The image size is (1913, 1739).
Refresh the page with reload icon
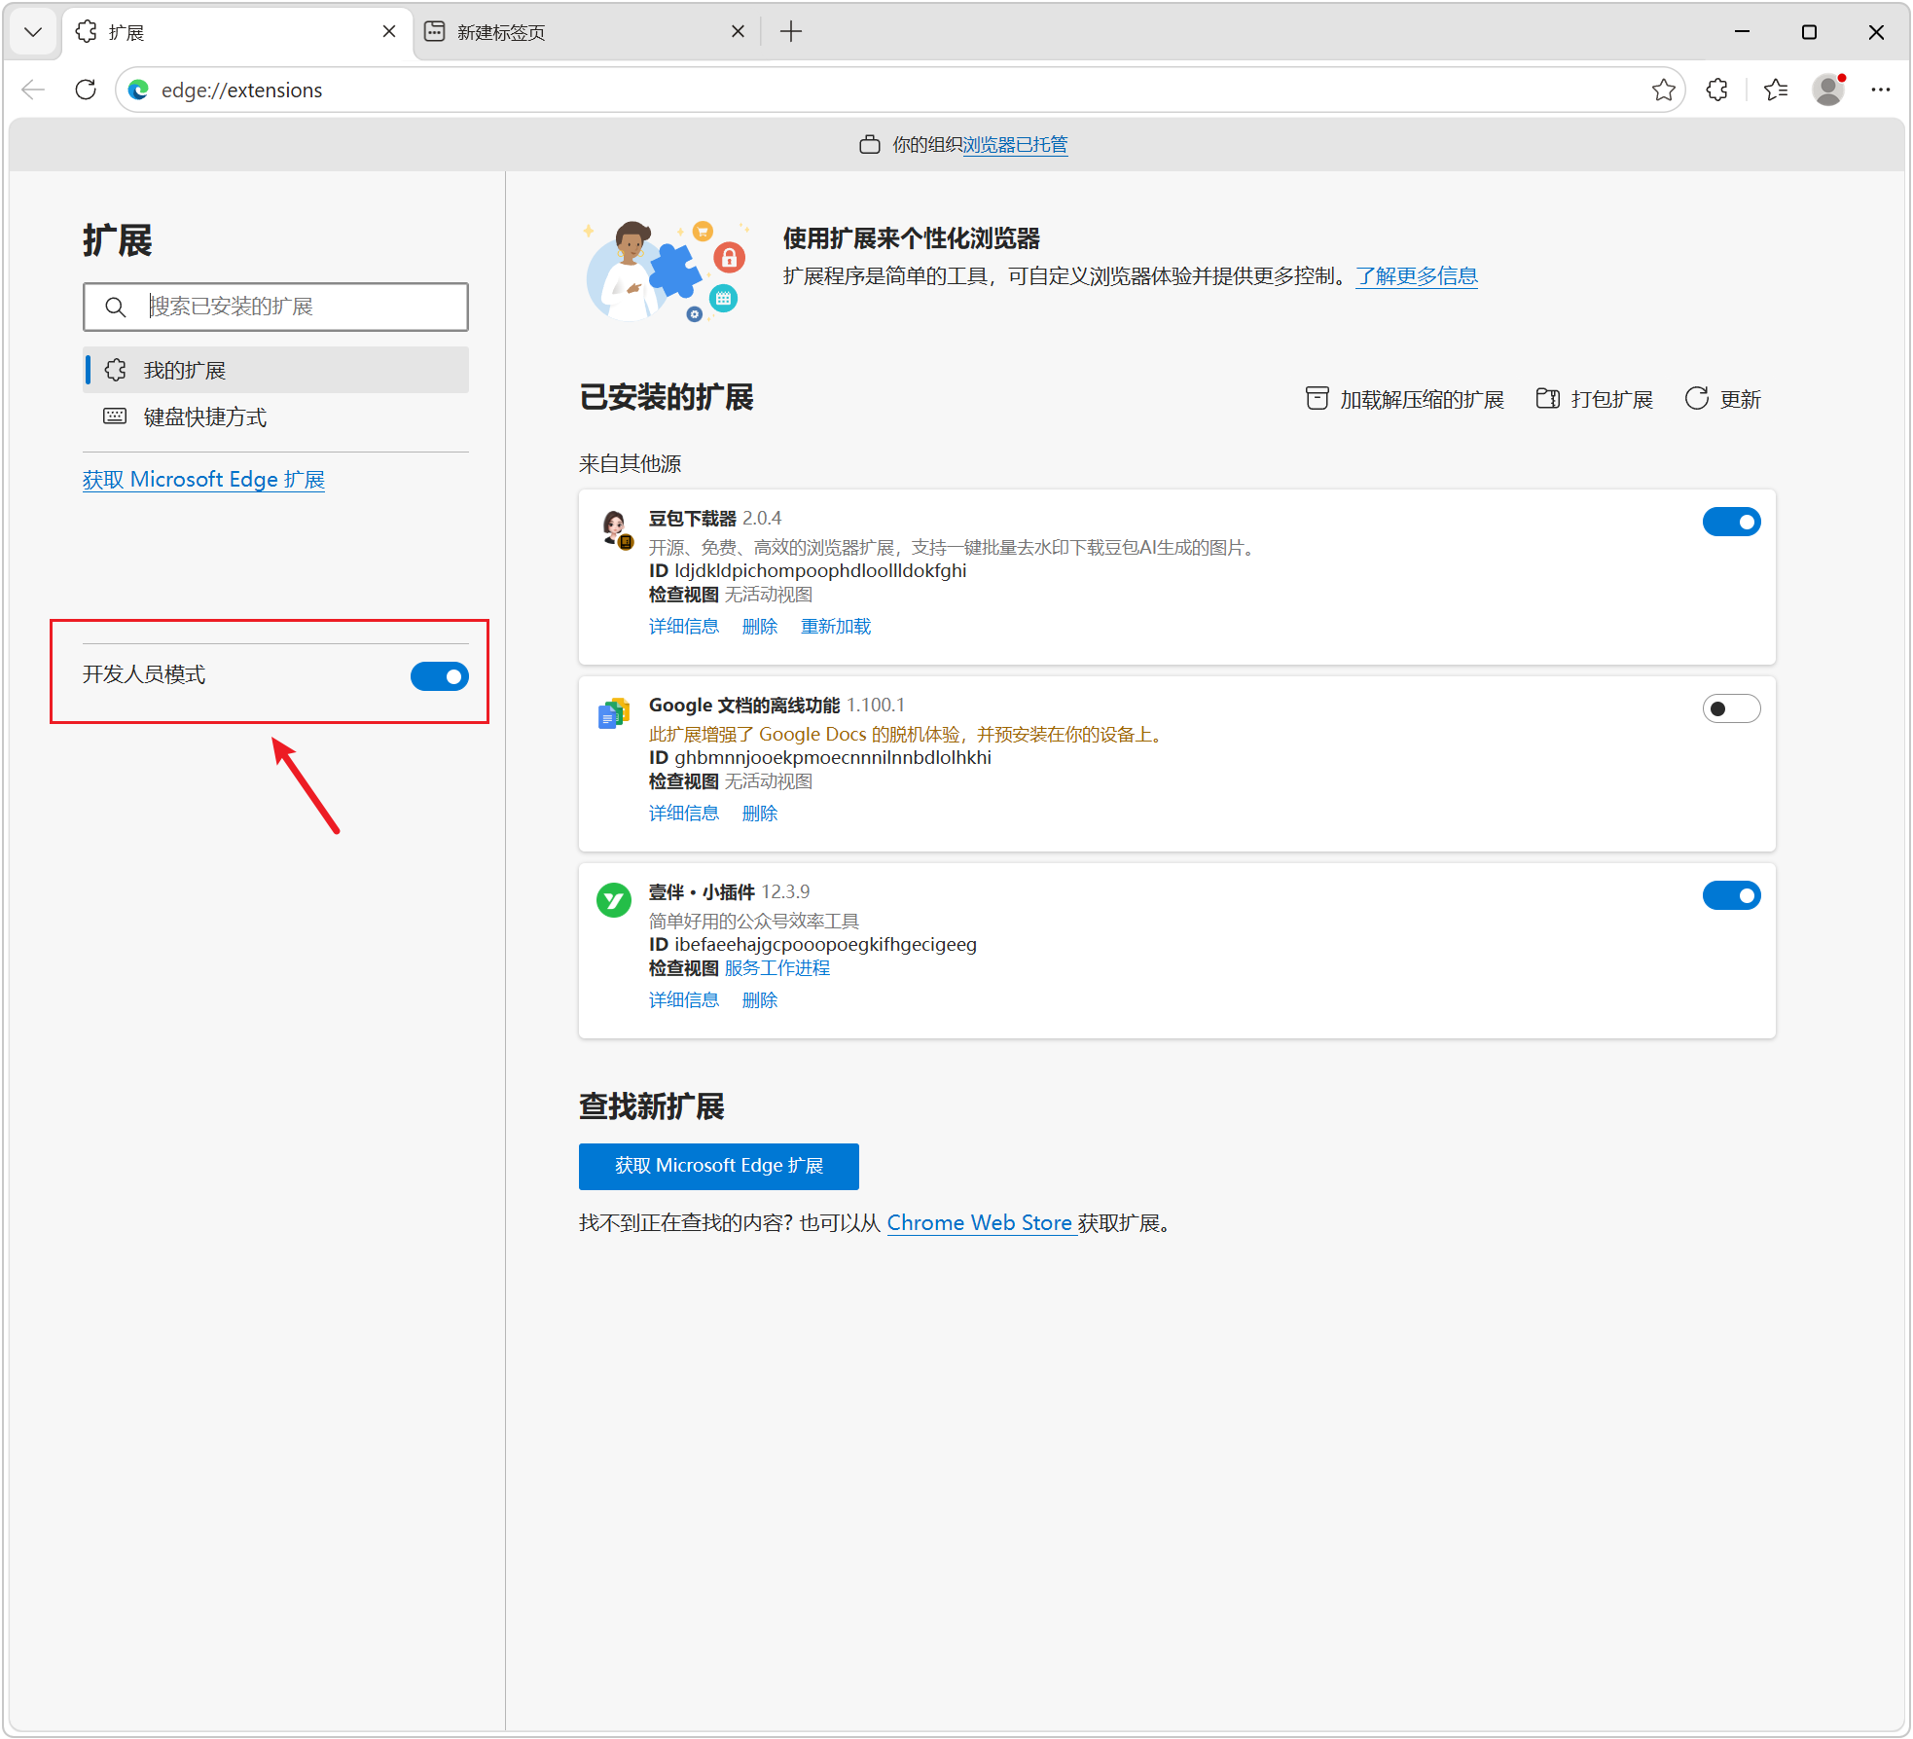pyautogui.click(x=86, y=90)
